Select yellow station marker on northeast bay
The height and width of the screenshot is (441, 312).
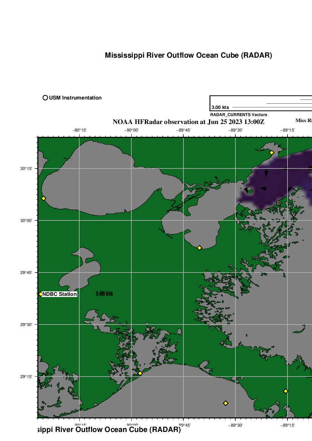click(271, 153)
